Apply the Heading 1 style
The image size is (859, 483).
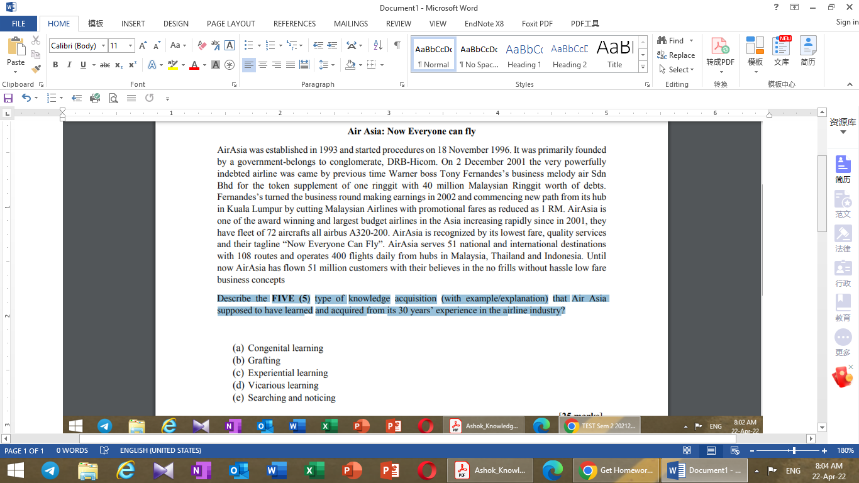524,53
